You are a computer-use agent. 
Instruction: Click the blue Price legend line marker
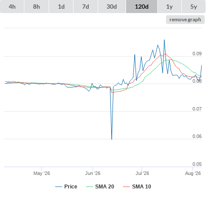pos(59,187)
